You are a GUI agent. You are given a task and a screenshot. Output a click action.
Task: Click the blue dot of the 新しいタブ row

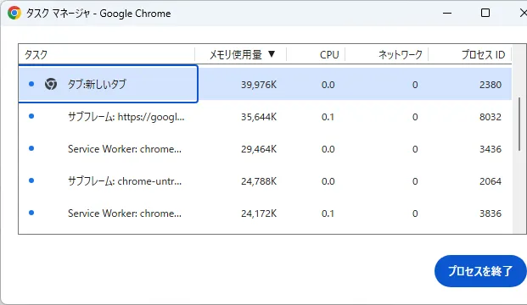31,84
